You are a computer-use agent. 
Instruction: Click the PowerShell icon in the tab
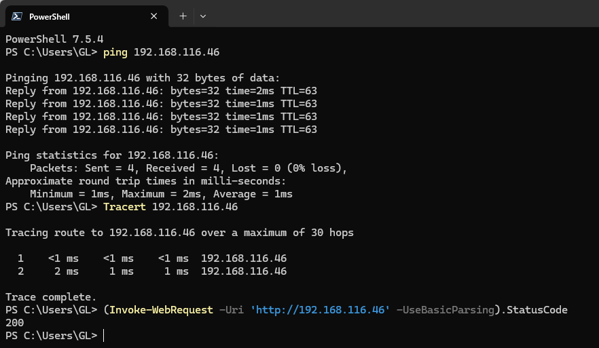pos(16,16)
